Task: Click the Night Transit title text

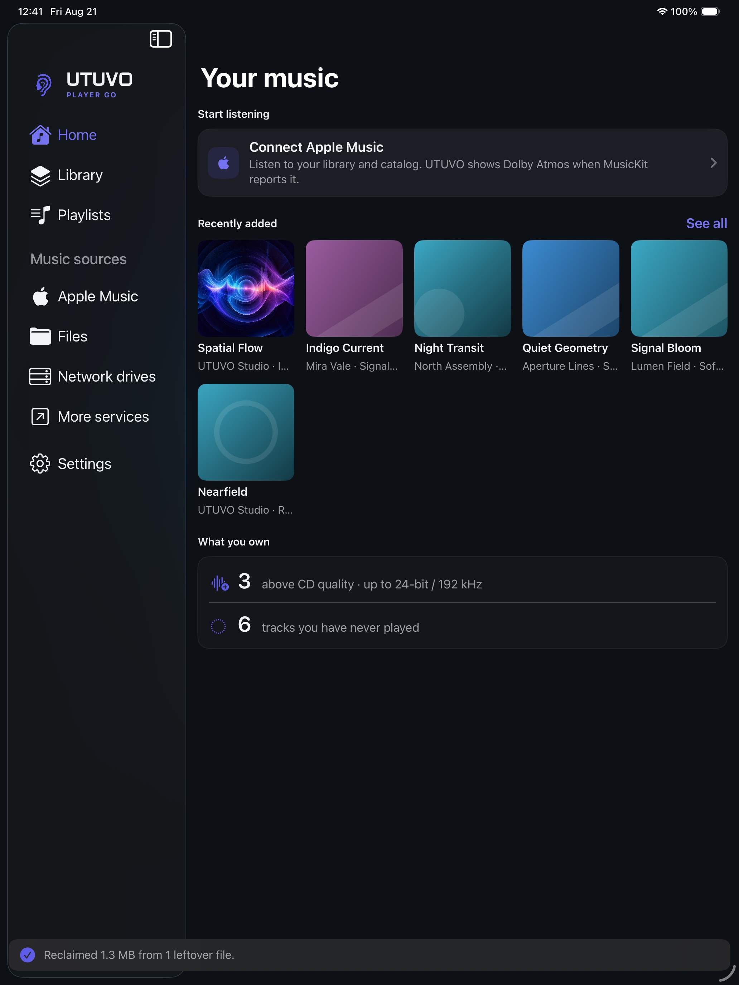Action: [449, 348]
